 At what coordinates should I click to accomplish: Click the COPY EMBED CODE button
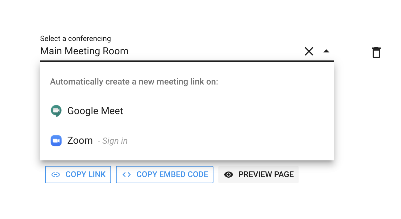click(165, 175)
